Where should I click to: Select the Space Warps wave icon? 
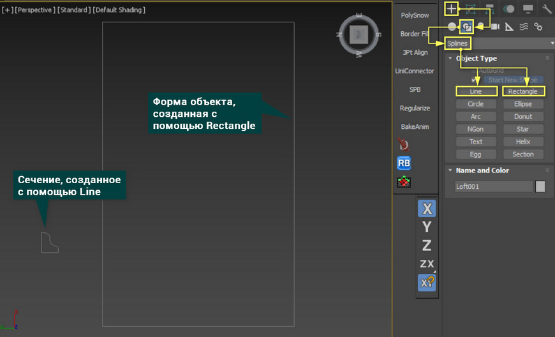click(524, 27)
